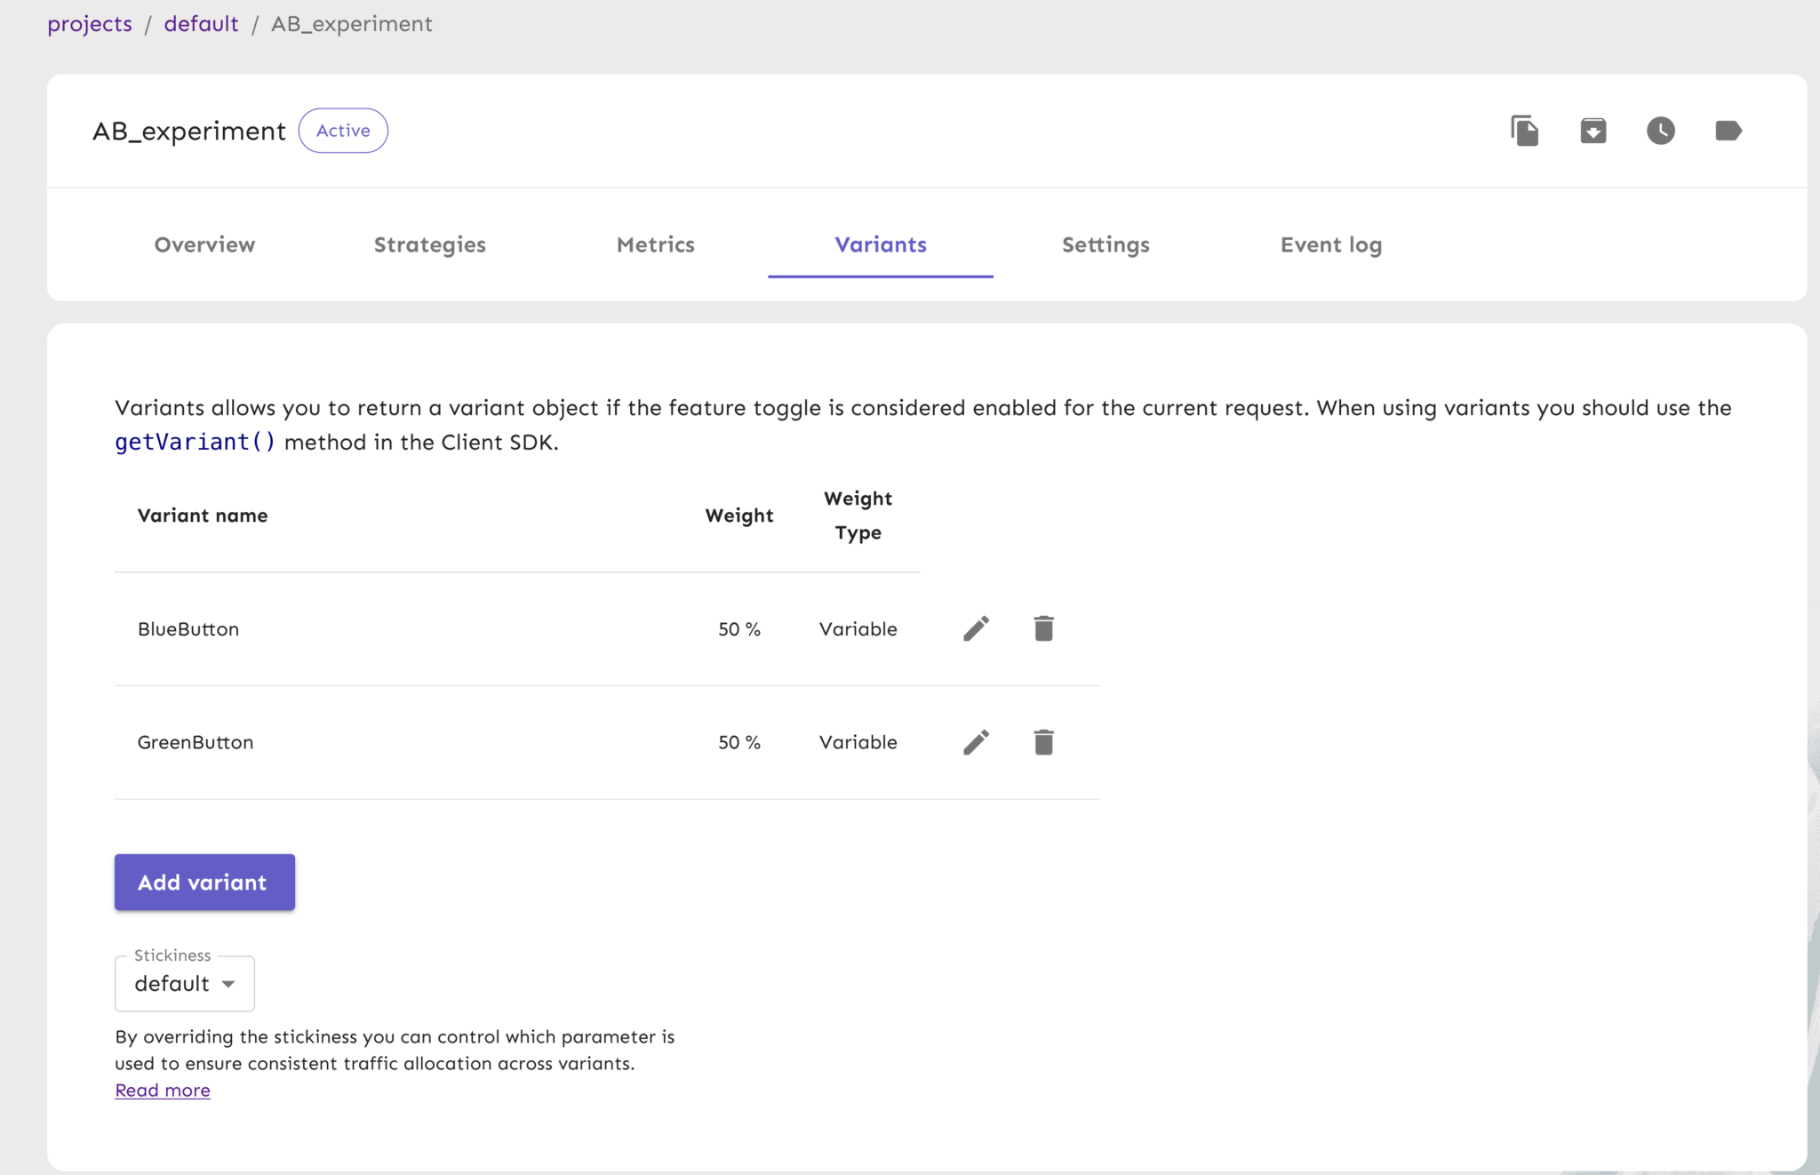This screenshot has height=1175, width=1820.
Task: Open the tag icon for AB_experiment
Action: tap(1728, 130)
